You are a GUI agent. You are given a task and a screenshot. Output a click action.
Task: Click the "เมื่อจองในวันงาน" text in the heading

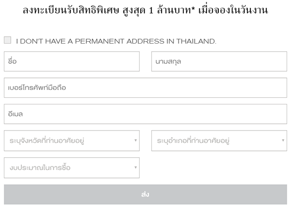tap(239, 10)
